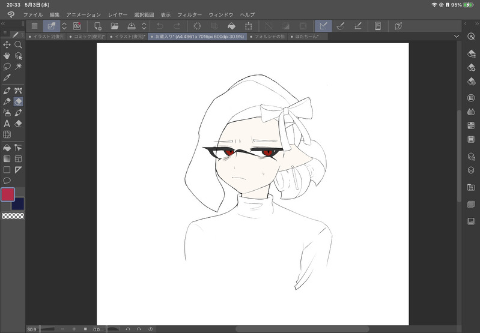480x333 pixels.
Task: Click the zoom out minus button
Action: click(62, 329)
